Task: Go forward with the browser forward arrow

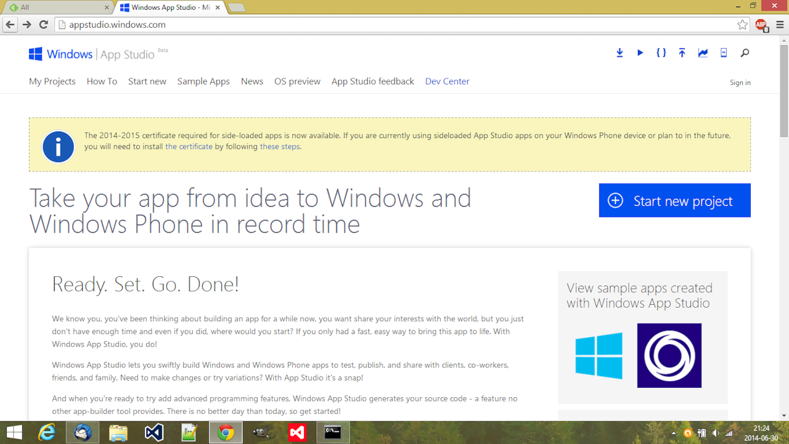Action: click(x=27, y=25)
